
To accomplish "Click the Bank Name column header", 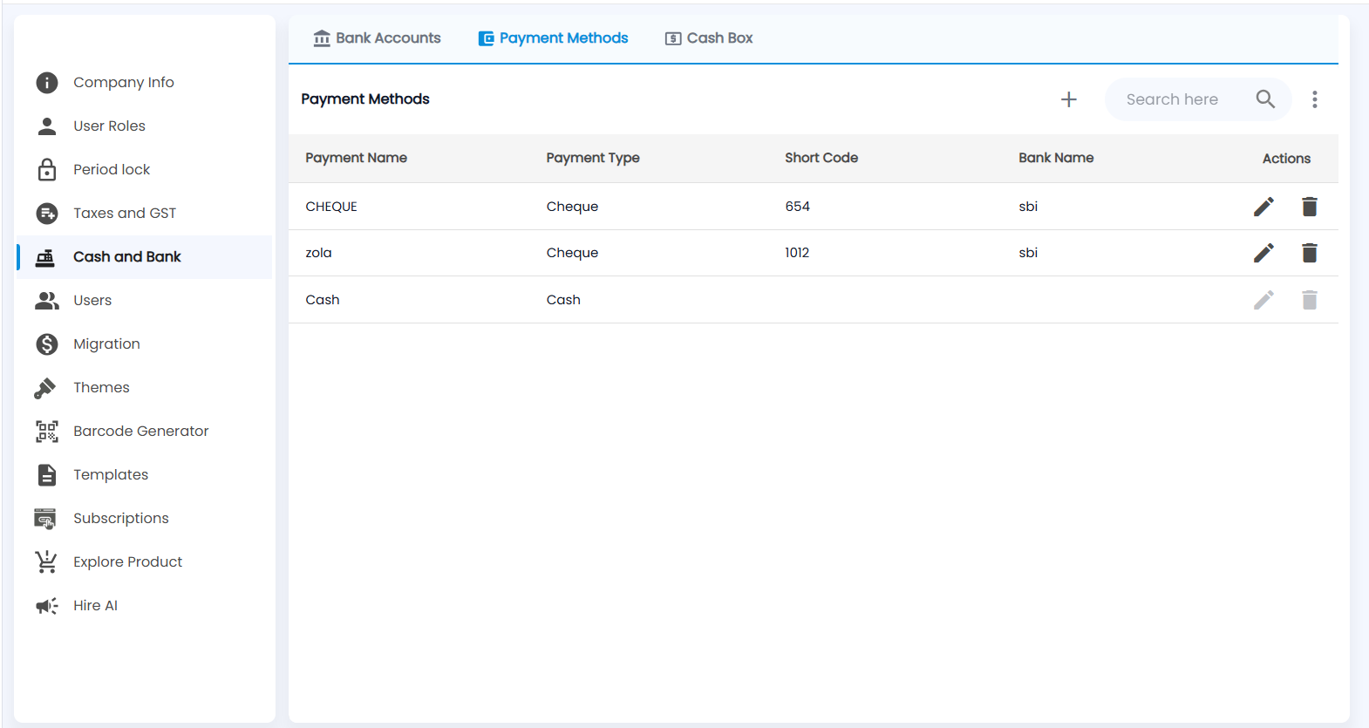I will click(x=1056, y=158).
